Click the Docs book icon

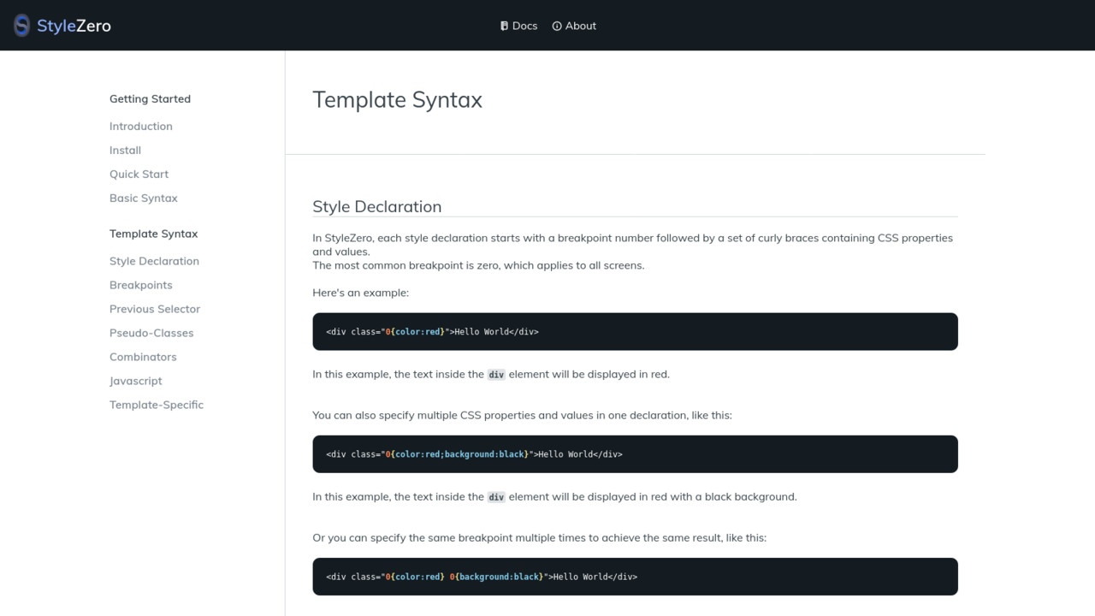point(504,26)
